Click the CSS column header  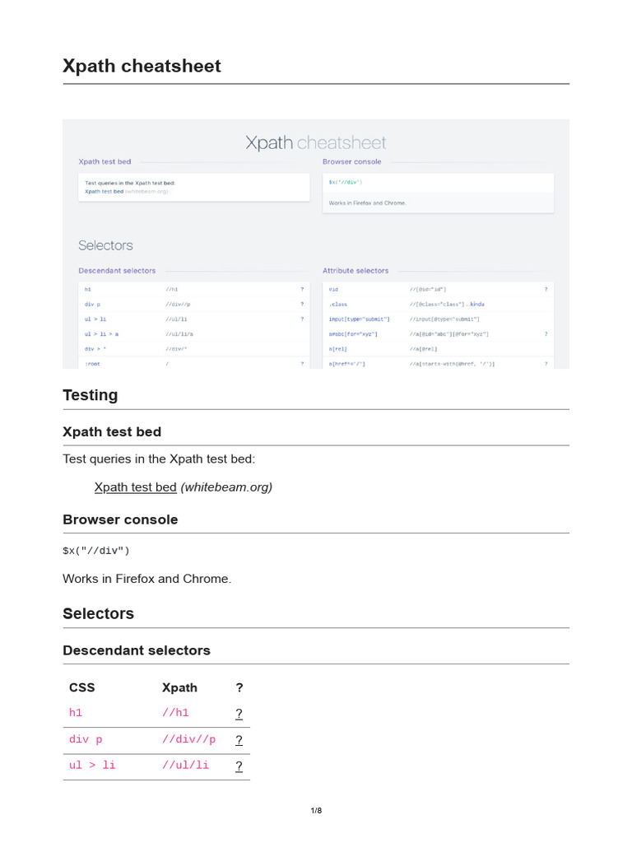pyautogui.click(x=82, y=687)
